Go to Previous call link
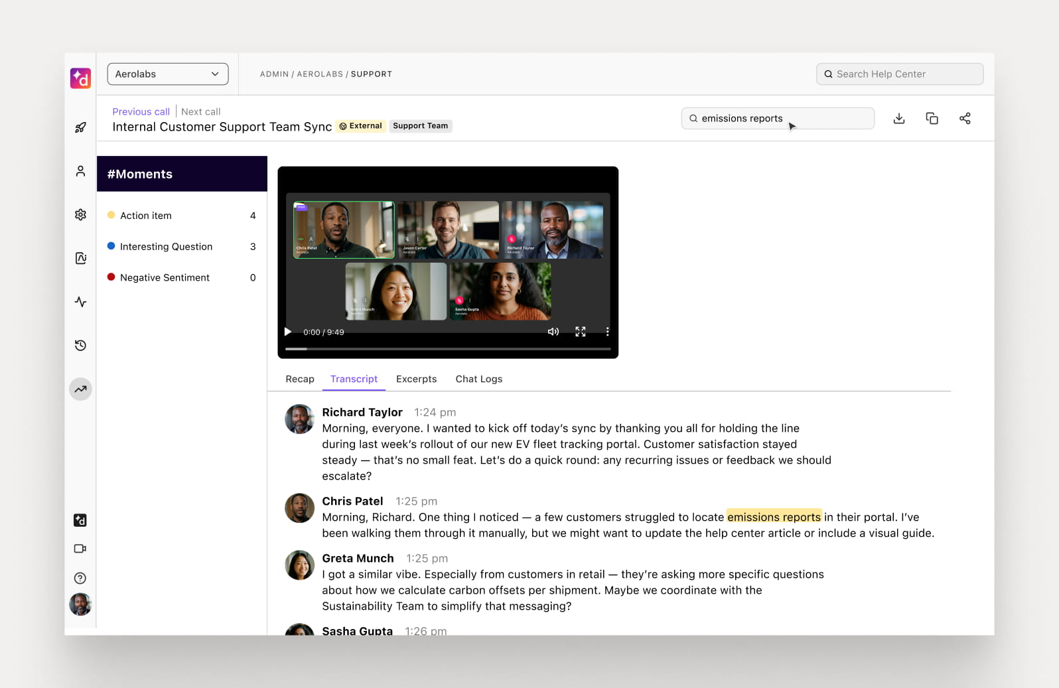The width and height of the screenshot is (1059, 688). tap(141, 111)
